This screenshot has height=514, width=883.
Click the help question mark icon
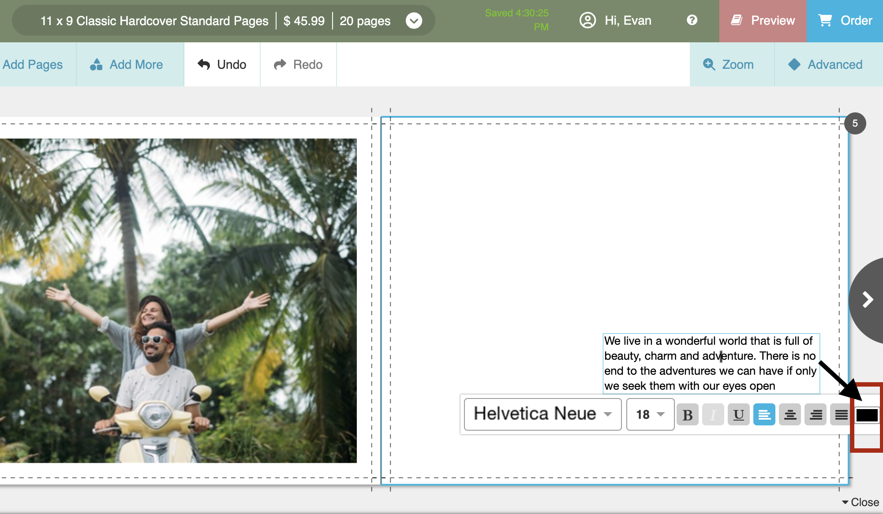[692, 20]
